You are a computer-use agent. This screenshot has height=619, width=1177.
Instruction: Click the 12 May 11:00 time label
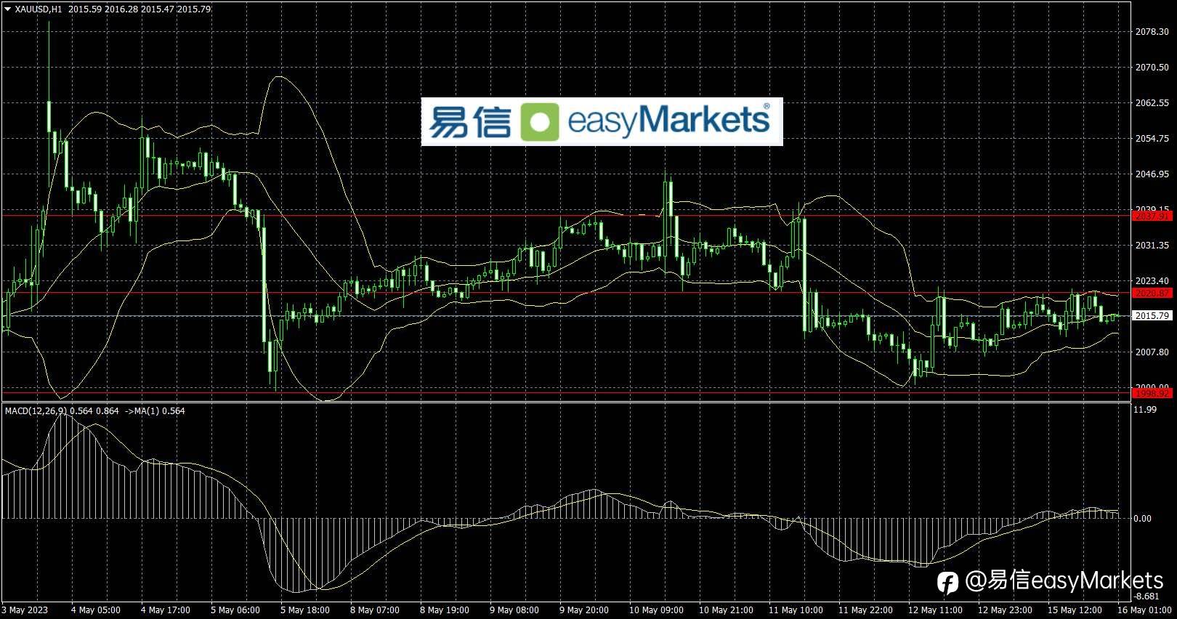pyautogui.click(x=935, y=610)
